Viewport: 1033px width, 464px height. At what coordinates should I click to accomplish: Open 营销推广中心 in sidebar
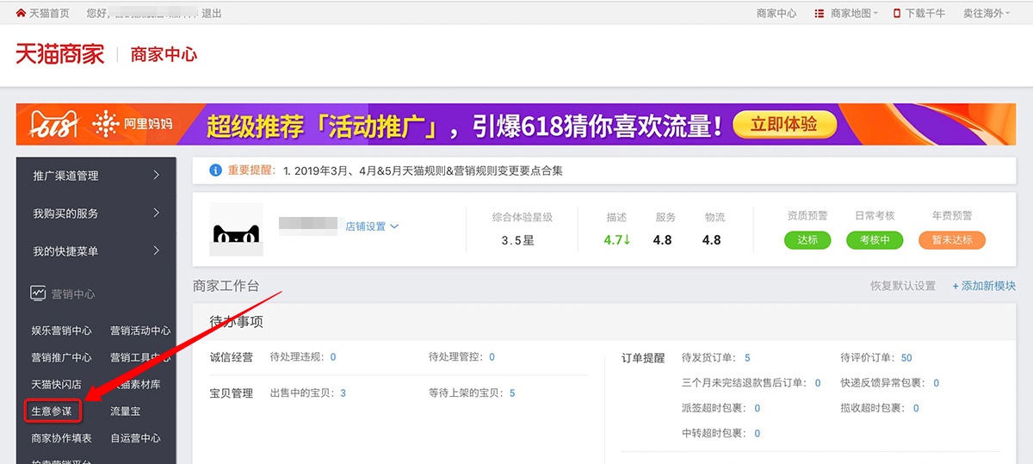pyautogui.click(x=61, y=357)
